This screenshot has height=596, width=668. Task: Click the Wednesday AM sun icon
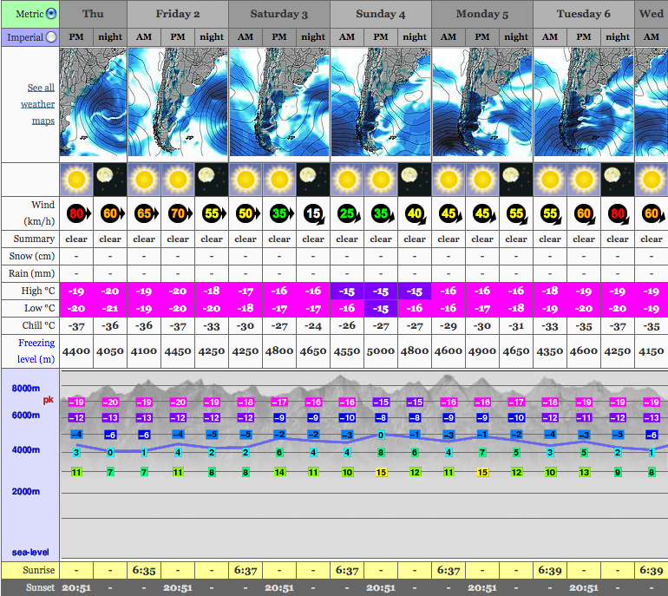pyautogui.click(x=652, y=180)
